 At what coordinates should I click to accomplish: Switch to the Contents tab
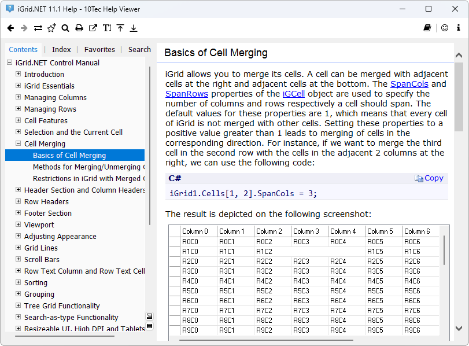coord(23,50)
